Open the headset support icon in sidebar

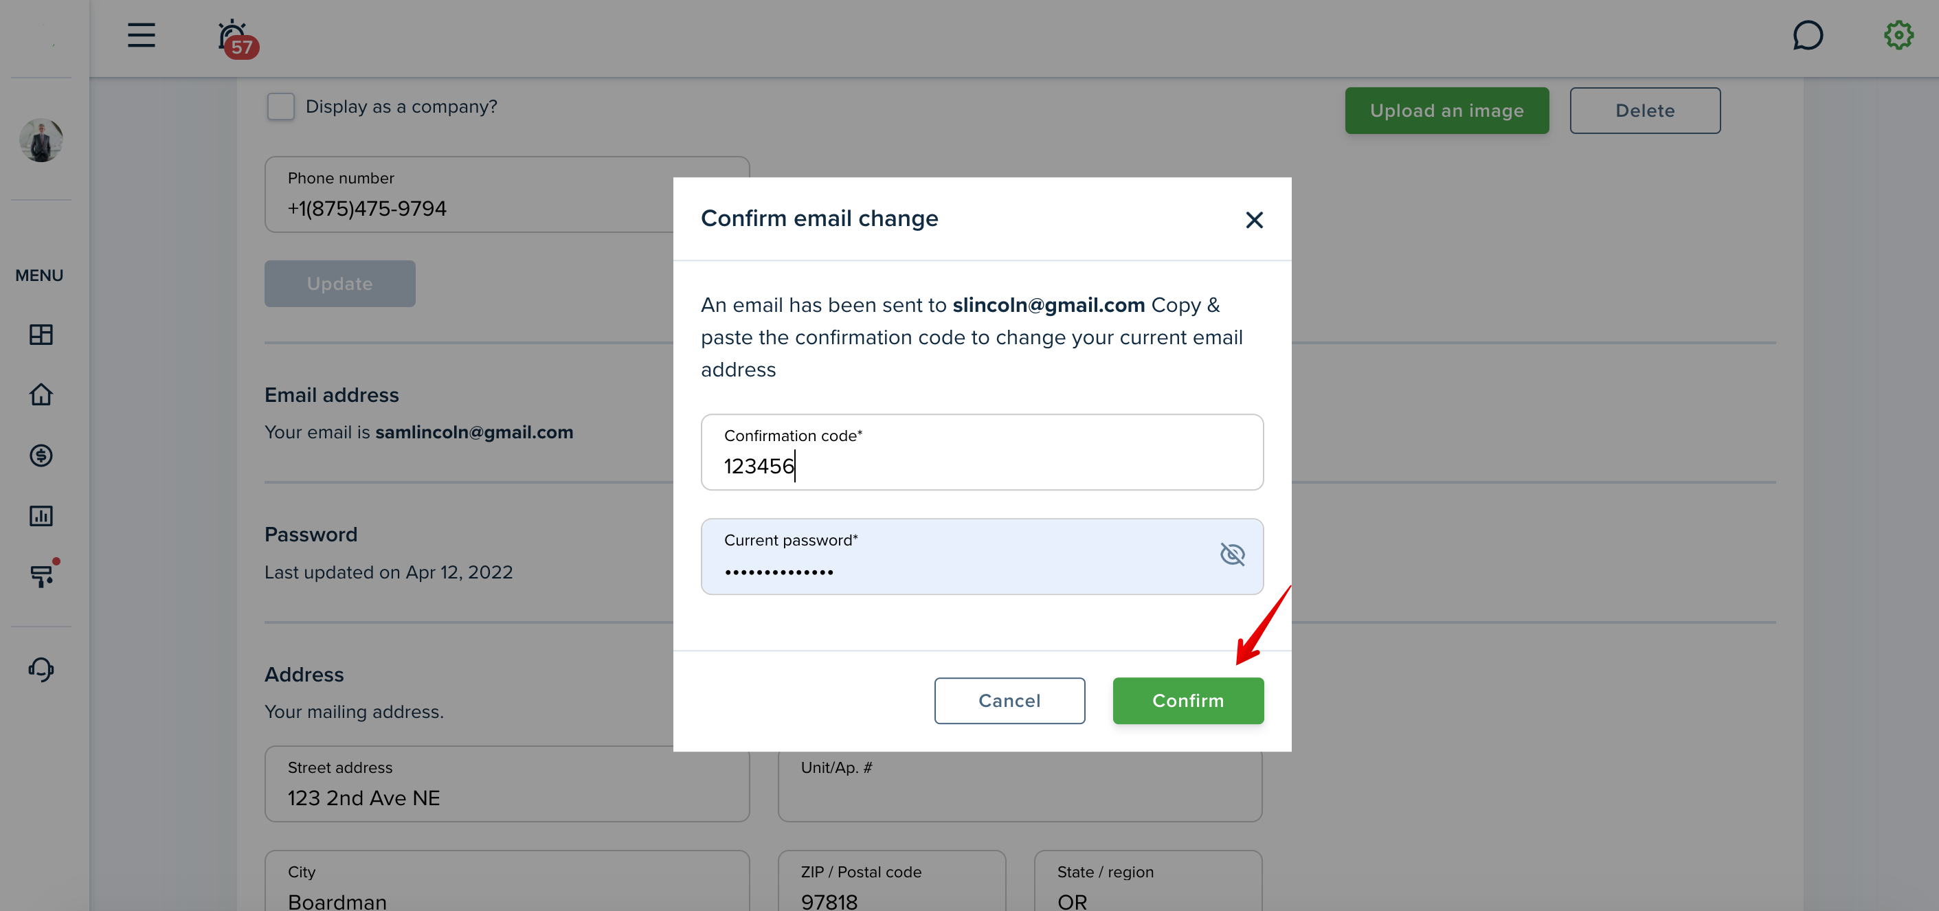point(41,669)
